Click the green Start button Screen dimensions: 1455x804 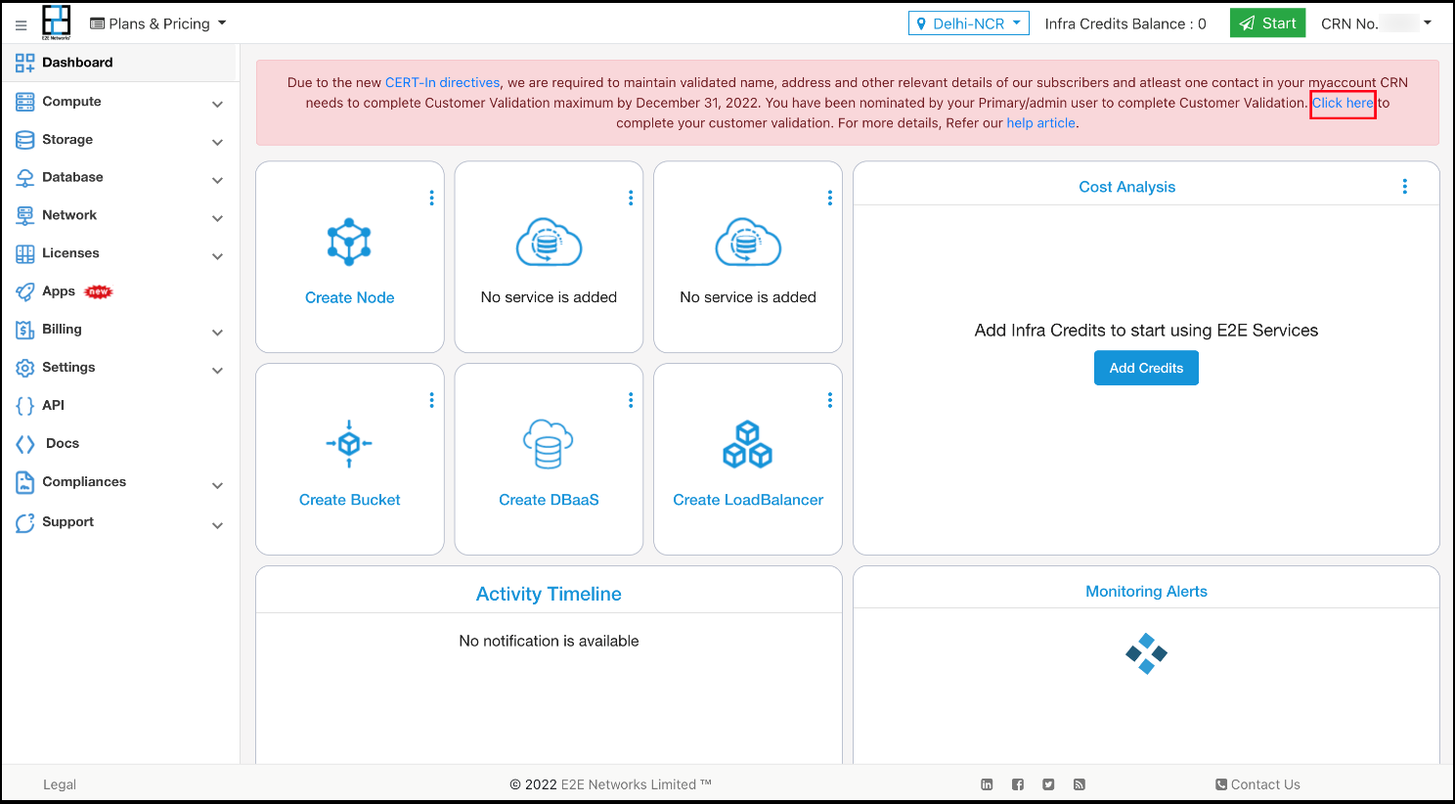1267,23
